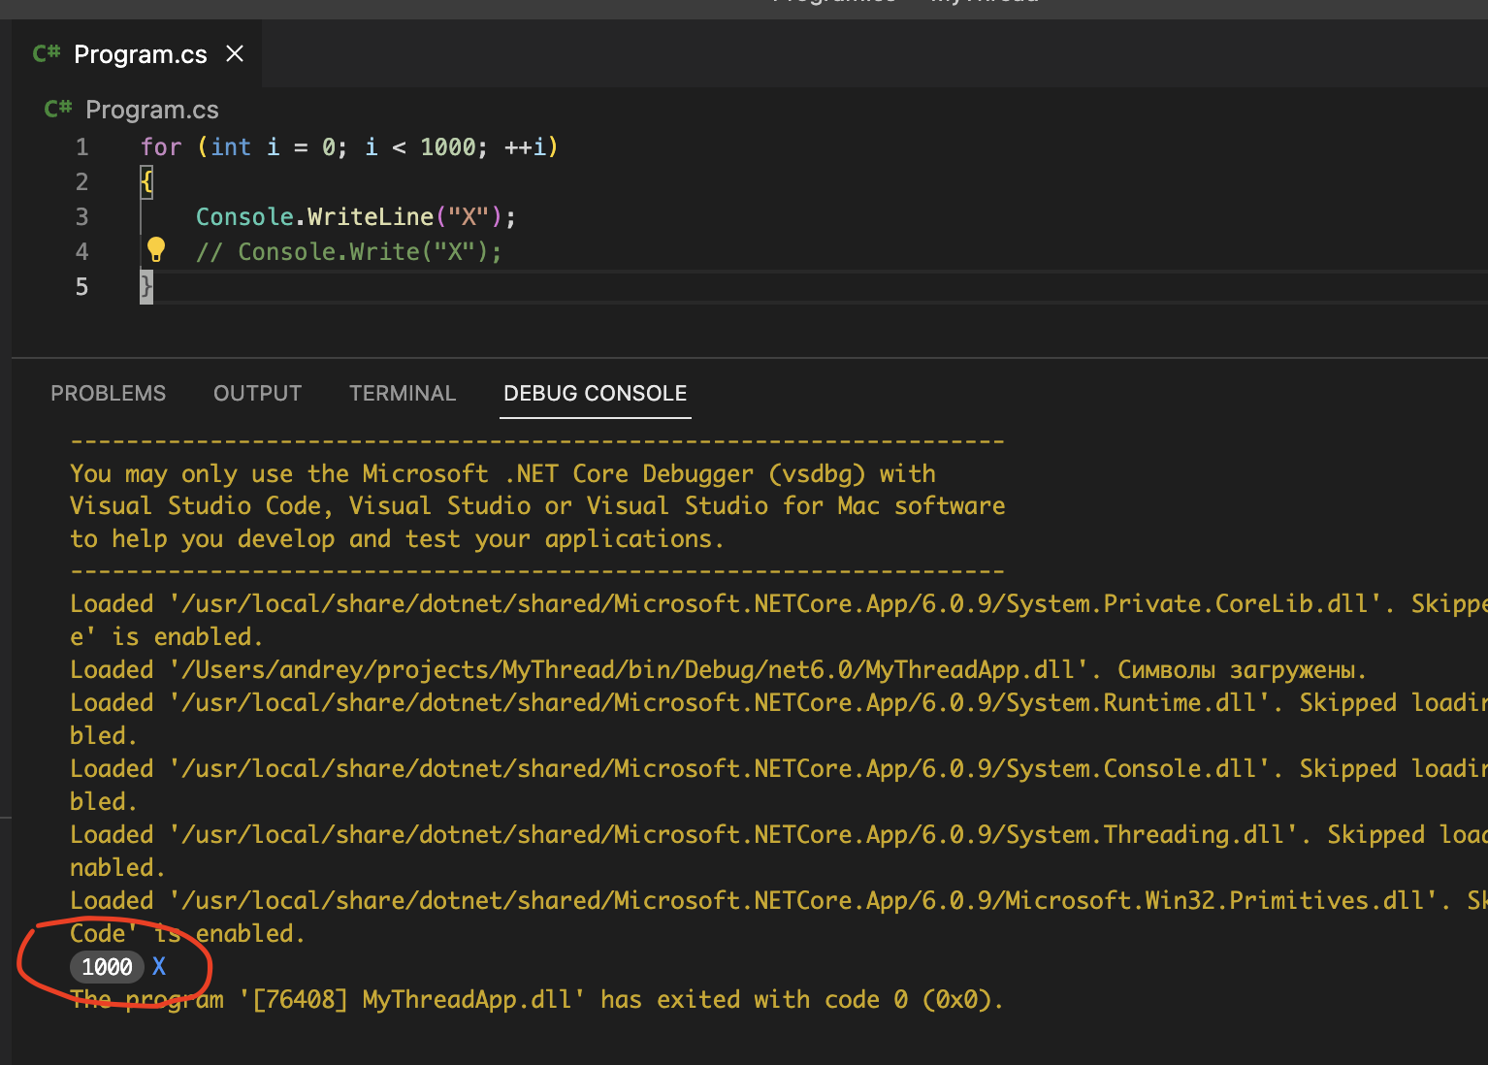
Task: Click the commented Console.Write("X") line
Action: click(x=349, y=251)
